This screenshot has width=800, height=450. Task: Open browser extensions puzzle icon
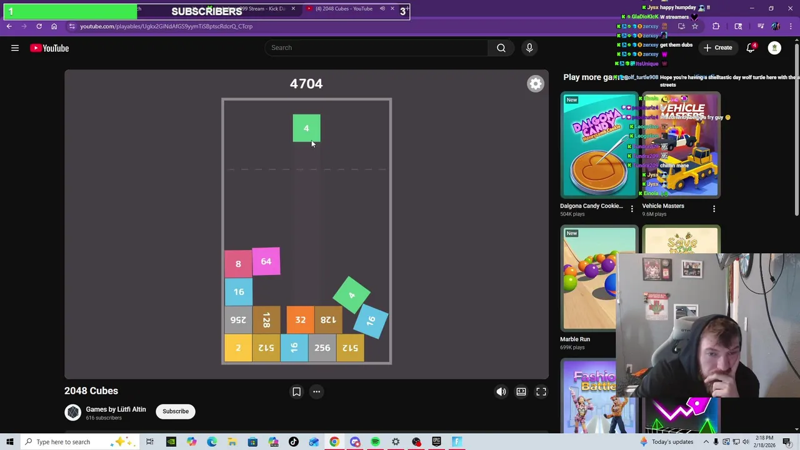pos(716,26)
